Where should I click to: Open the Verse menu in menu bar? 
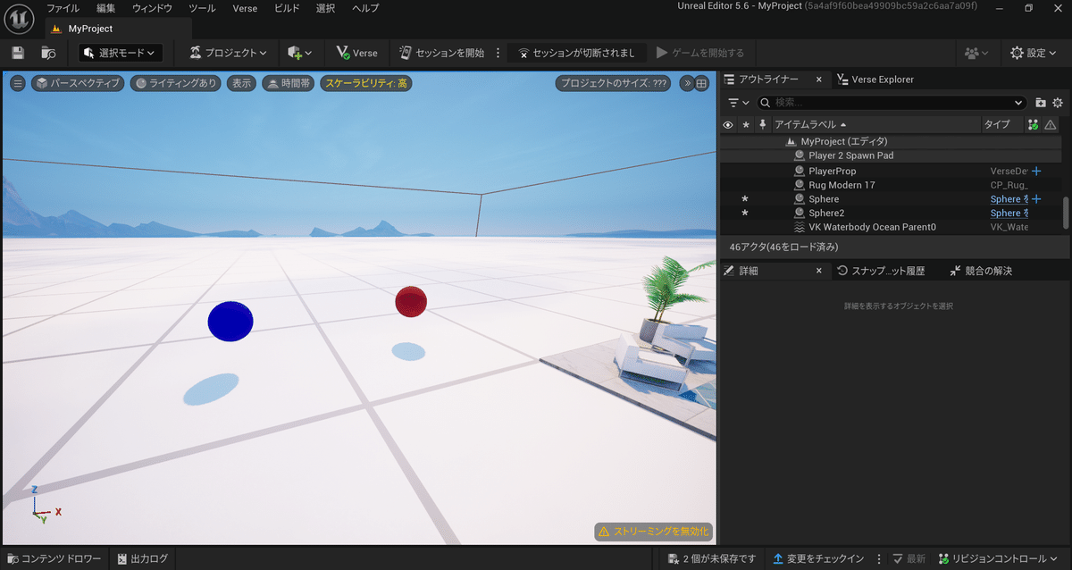point(244,8)
